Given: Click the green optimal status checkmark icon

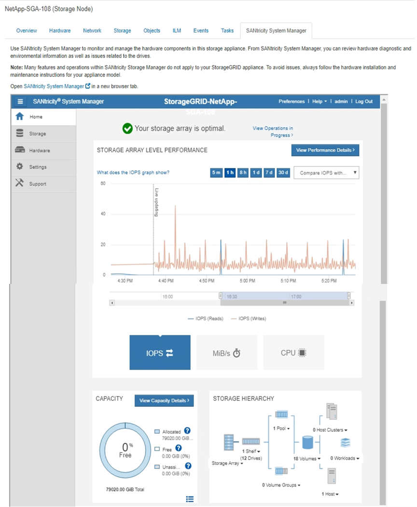Looking at the screenshot, I should click(x=127, y=128).
